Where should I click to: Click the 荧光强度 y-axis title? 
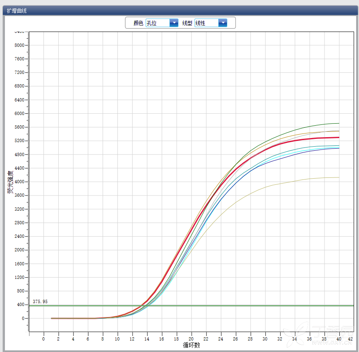[x=10, y=182]
